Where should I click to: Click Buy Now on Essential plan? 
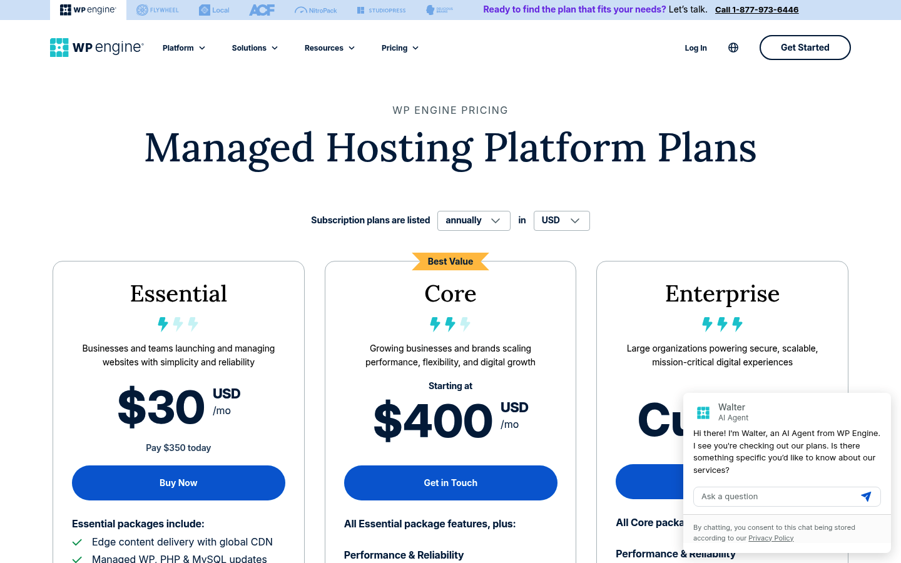178,483
